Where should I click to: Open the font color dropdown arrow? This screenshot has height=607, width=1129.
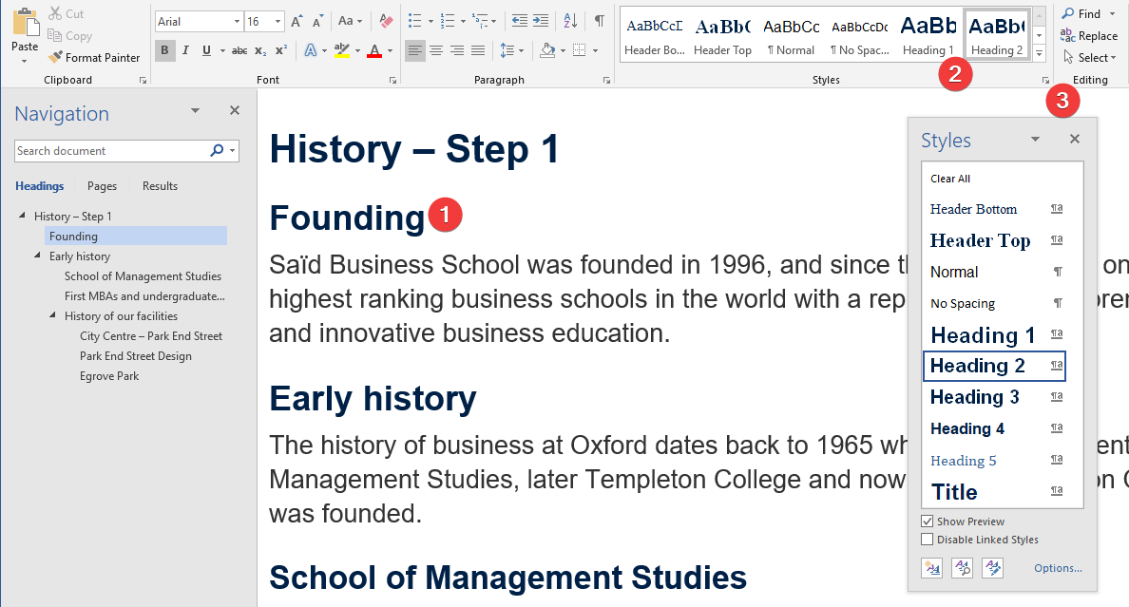(391, 51)
